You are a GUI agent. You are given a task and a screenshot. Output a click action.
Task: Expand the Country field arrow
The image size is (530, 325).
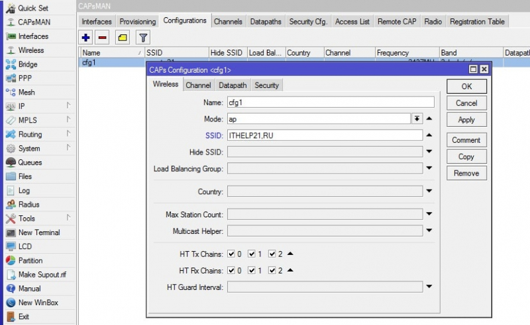(429, 191)
